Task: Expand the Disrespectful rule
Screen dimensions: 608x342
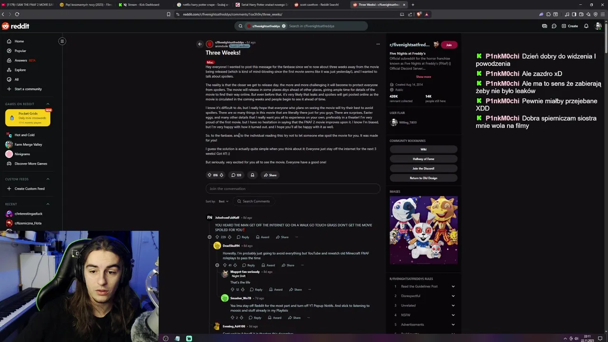Action: pos(424,296)
